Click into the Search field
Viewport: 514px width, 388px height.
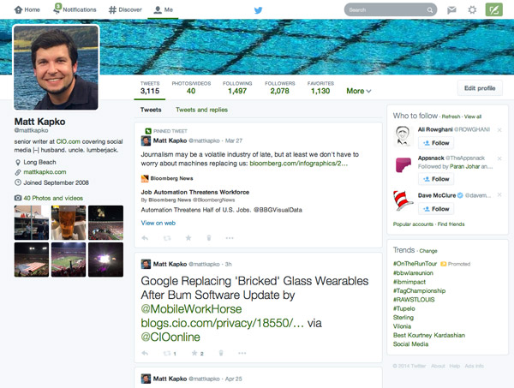390,9
